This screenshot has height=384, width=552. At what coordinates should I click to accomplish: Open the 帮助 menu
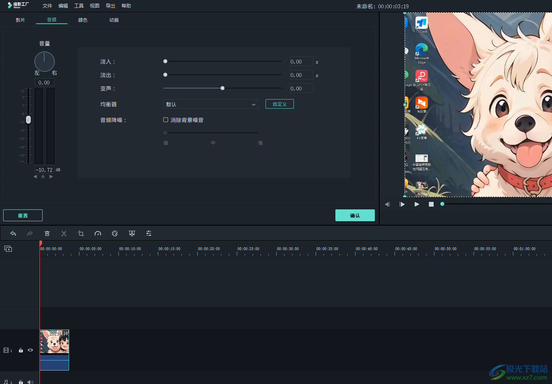point(126,6)
